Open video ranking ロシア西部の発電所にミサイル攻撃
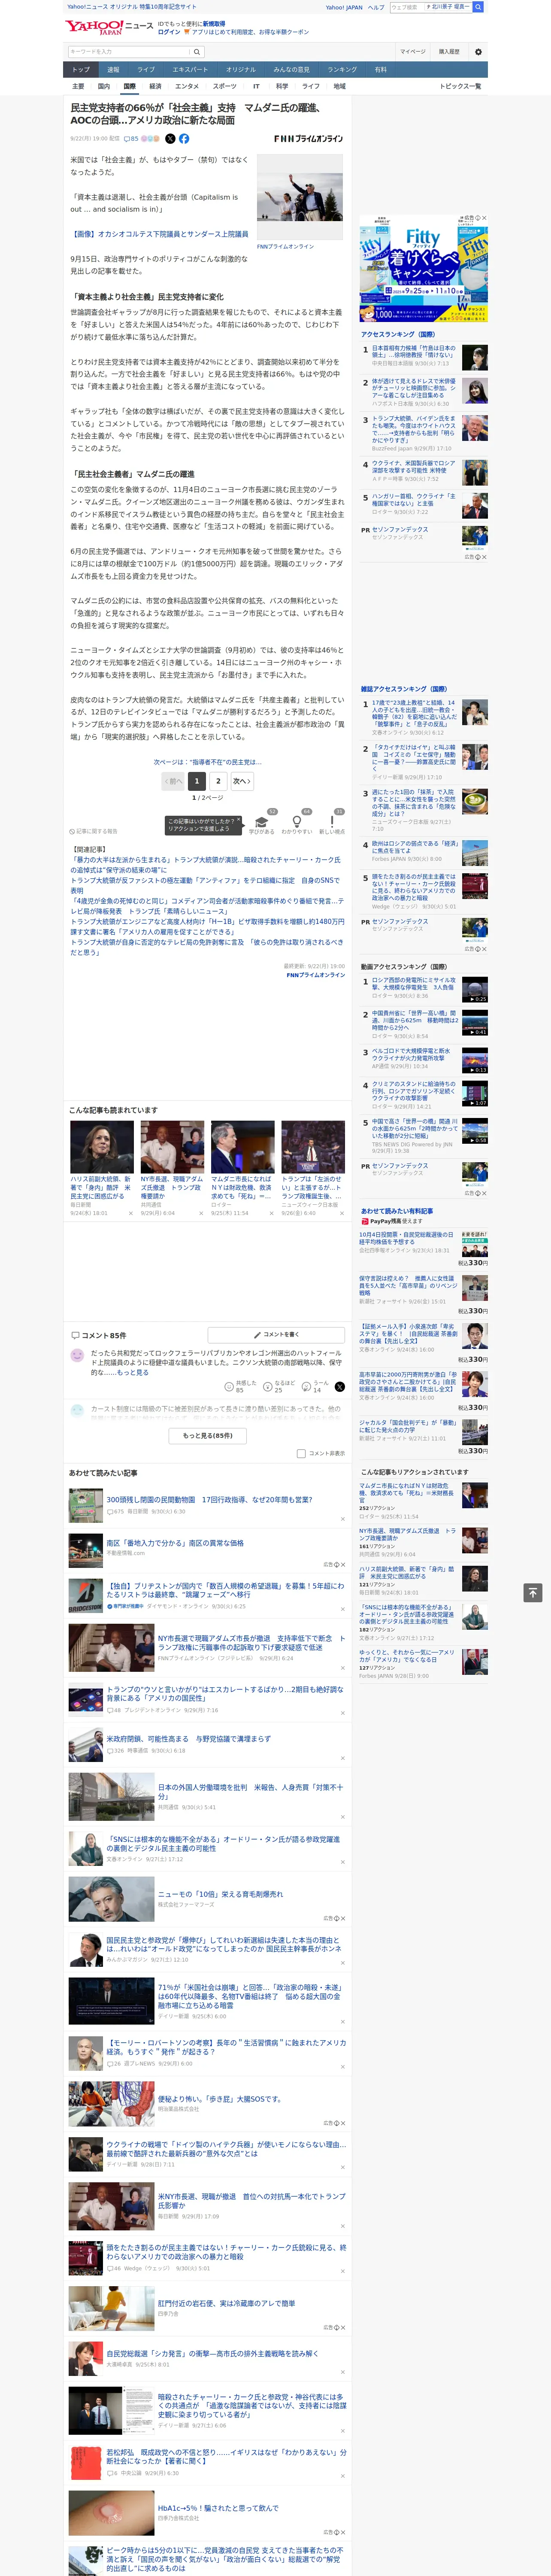Viewport: 551px width, 2576px height. coord(414,984)
